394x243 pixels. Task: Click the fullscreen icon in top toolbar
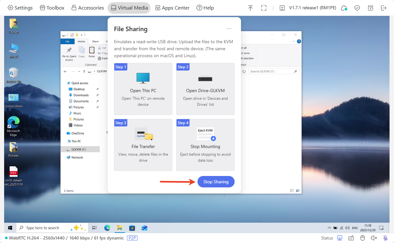coord(264,8)
